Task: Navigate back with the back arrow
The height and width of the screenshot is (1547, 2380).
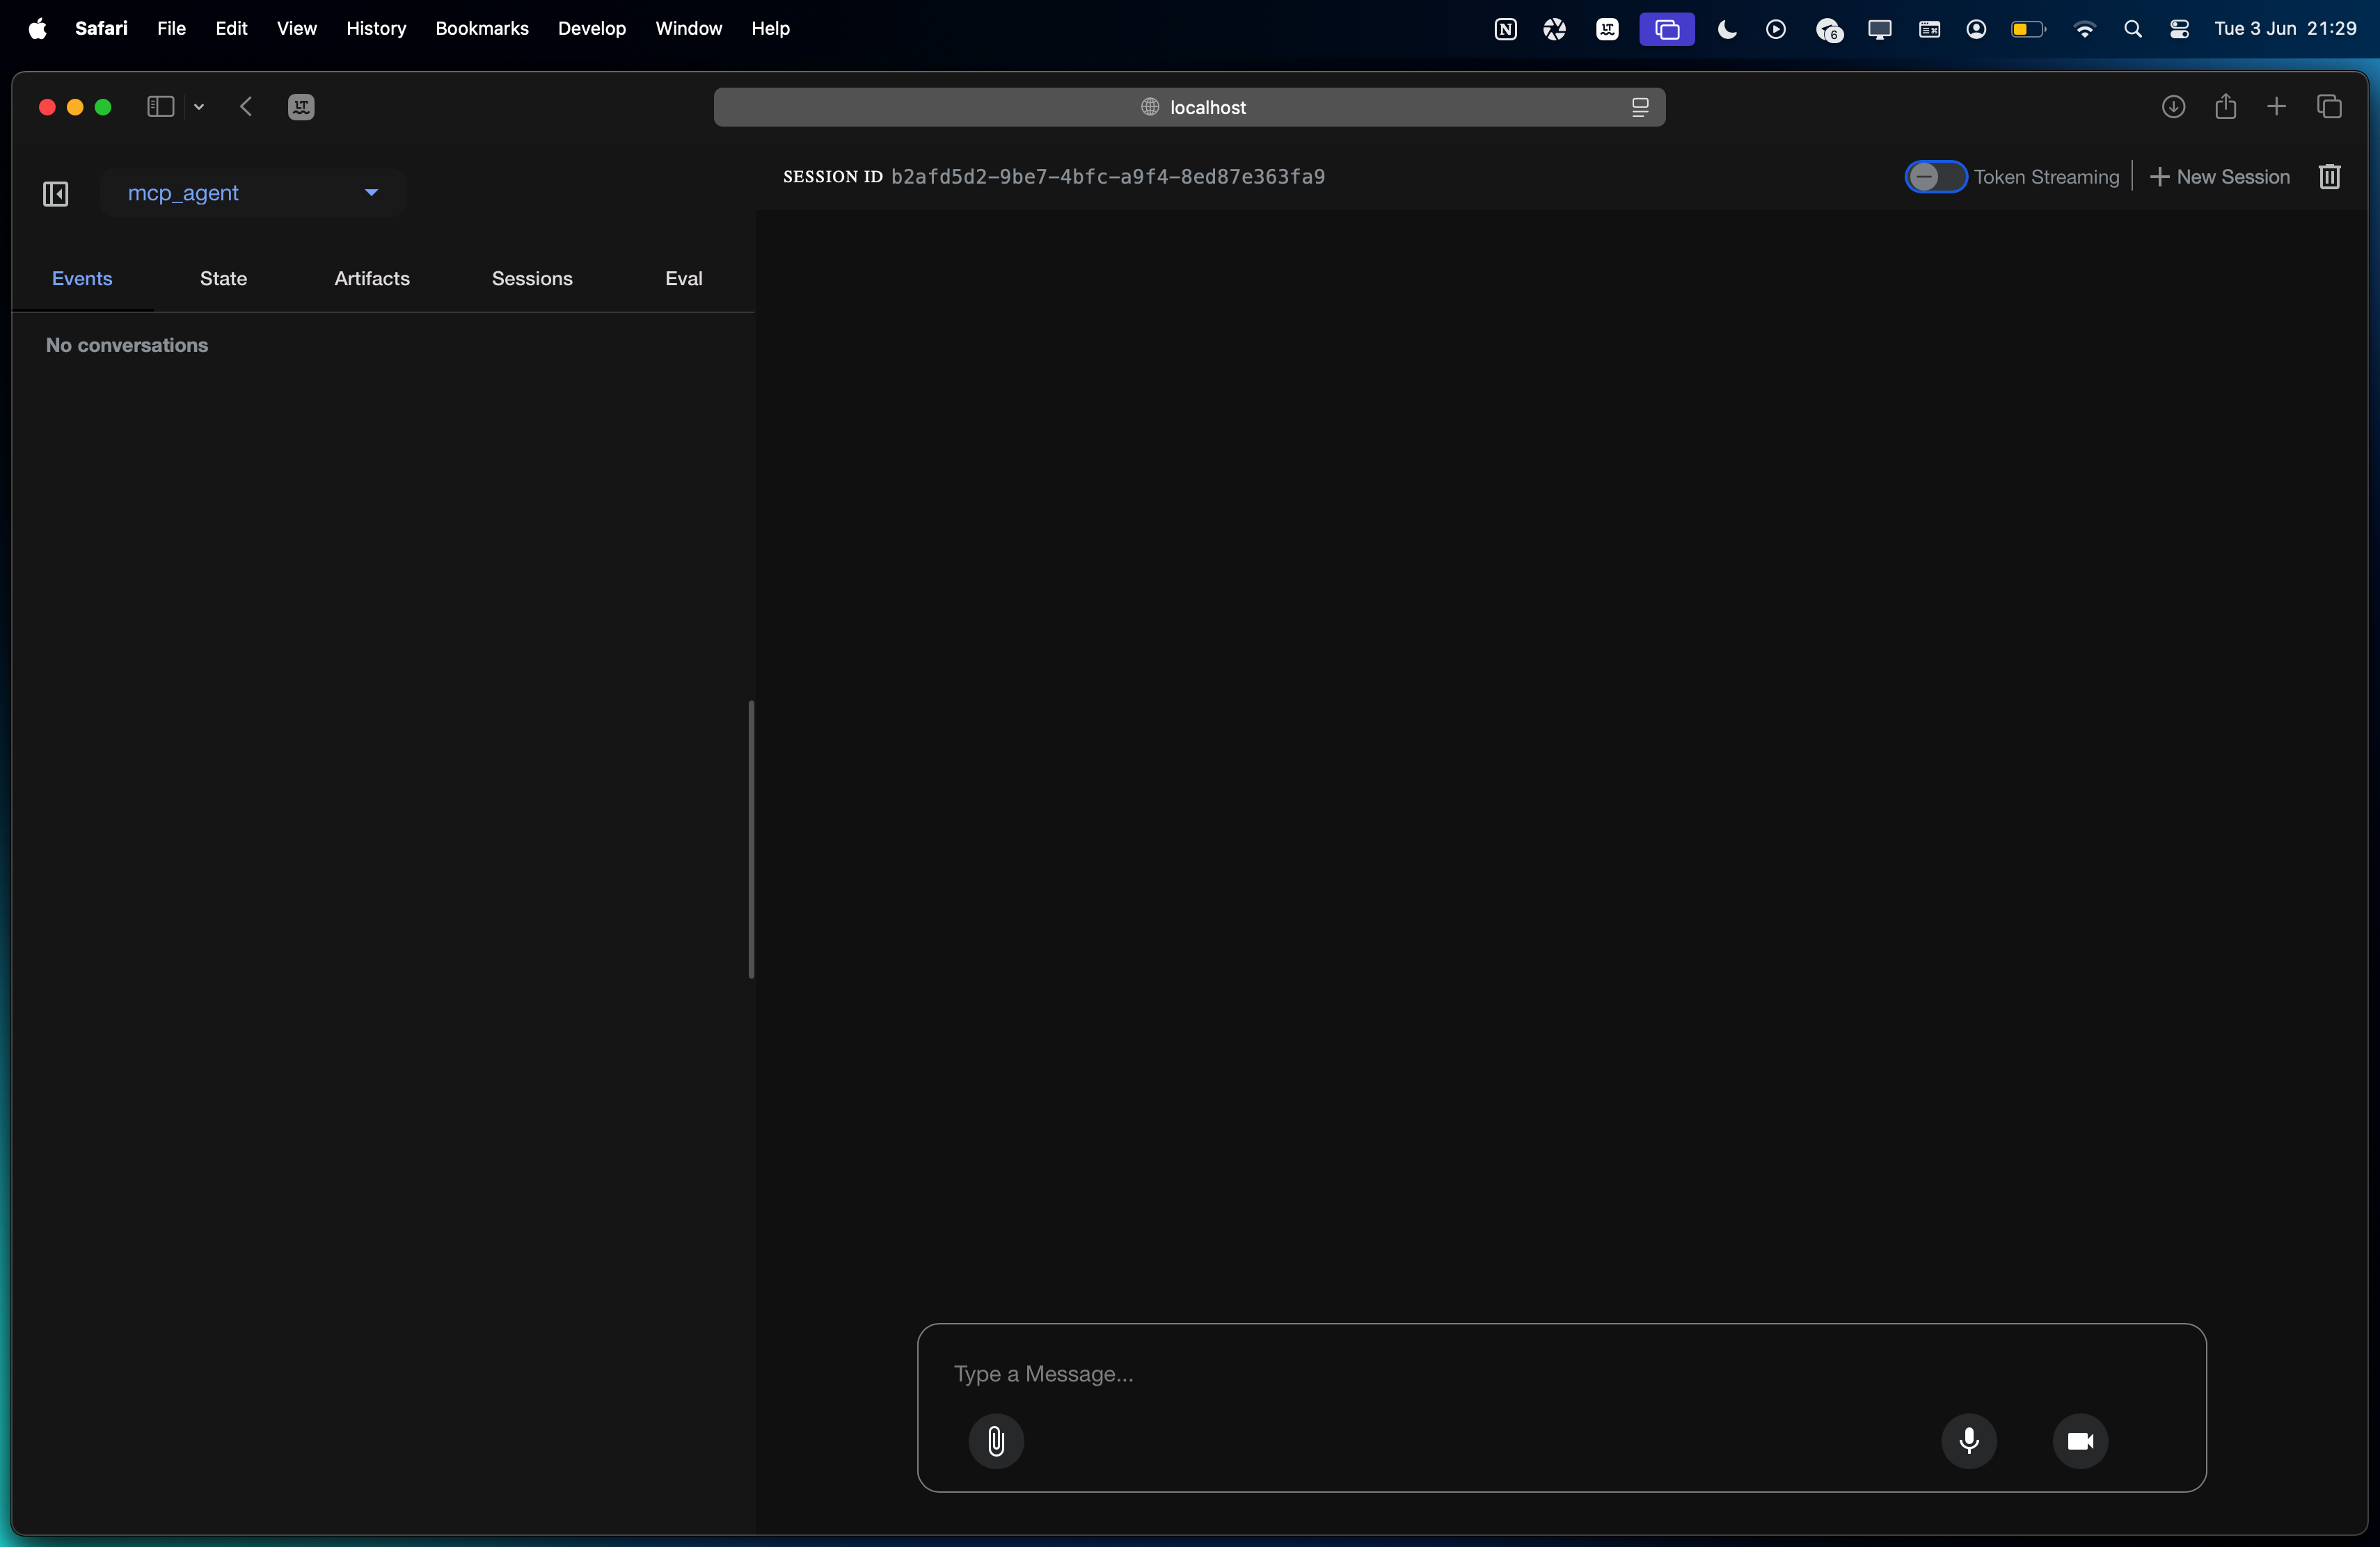Action: pyautogui.click(x=245, y=107)
